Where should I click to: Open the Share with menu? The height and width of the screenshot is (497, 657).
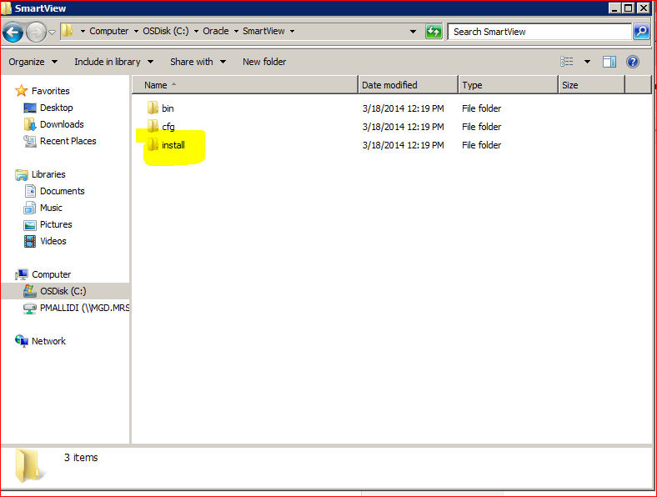pyautogui.click(x=198, y=62)
